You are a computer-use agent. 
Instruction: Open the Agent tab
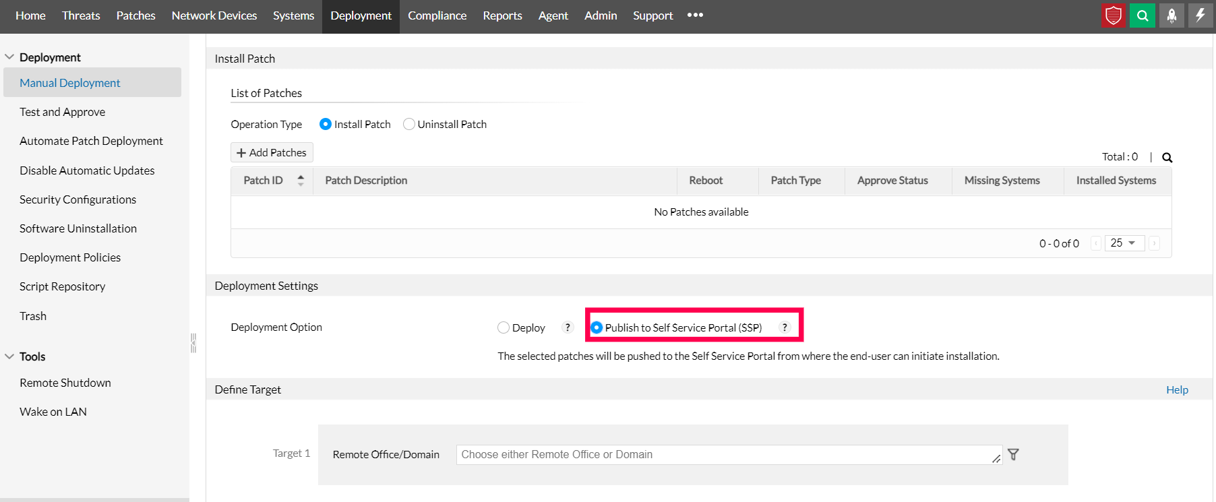click(x=553, y=15)
